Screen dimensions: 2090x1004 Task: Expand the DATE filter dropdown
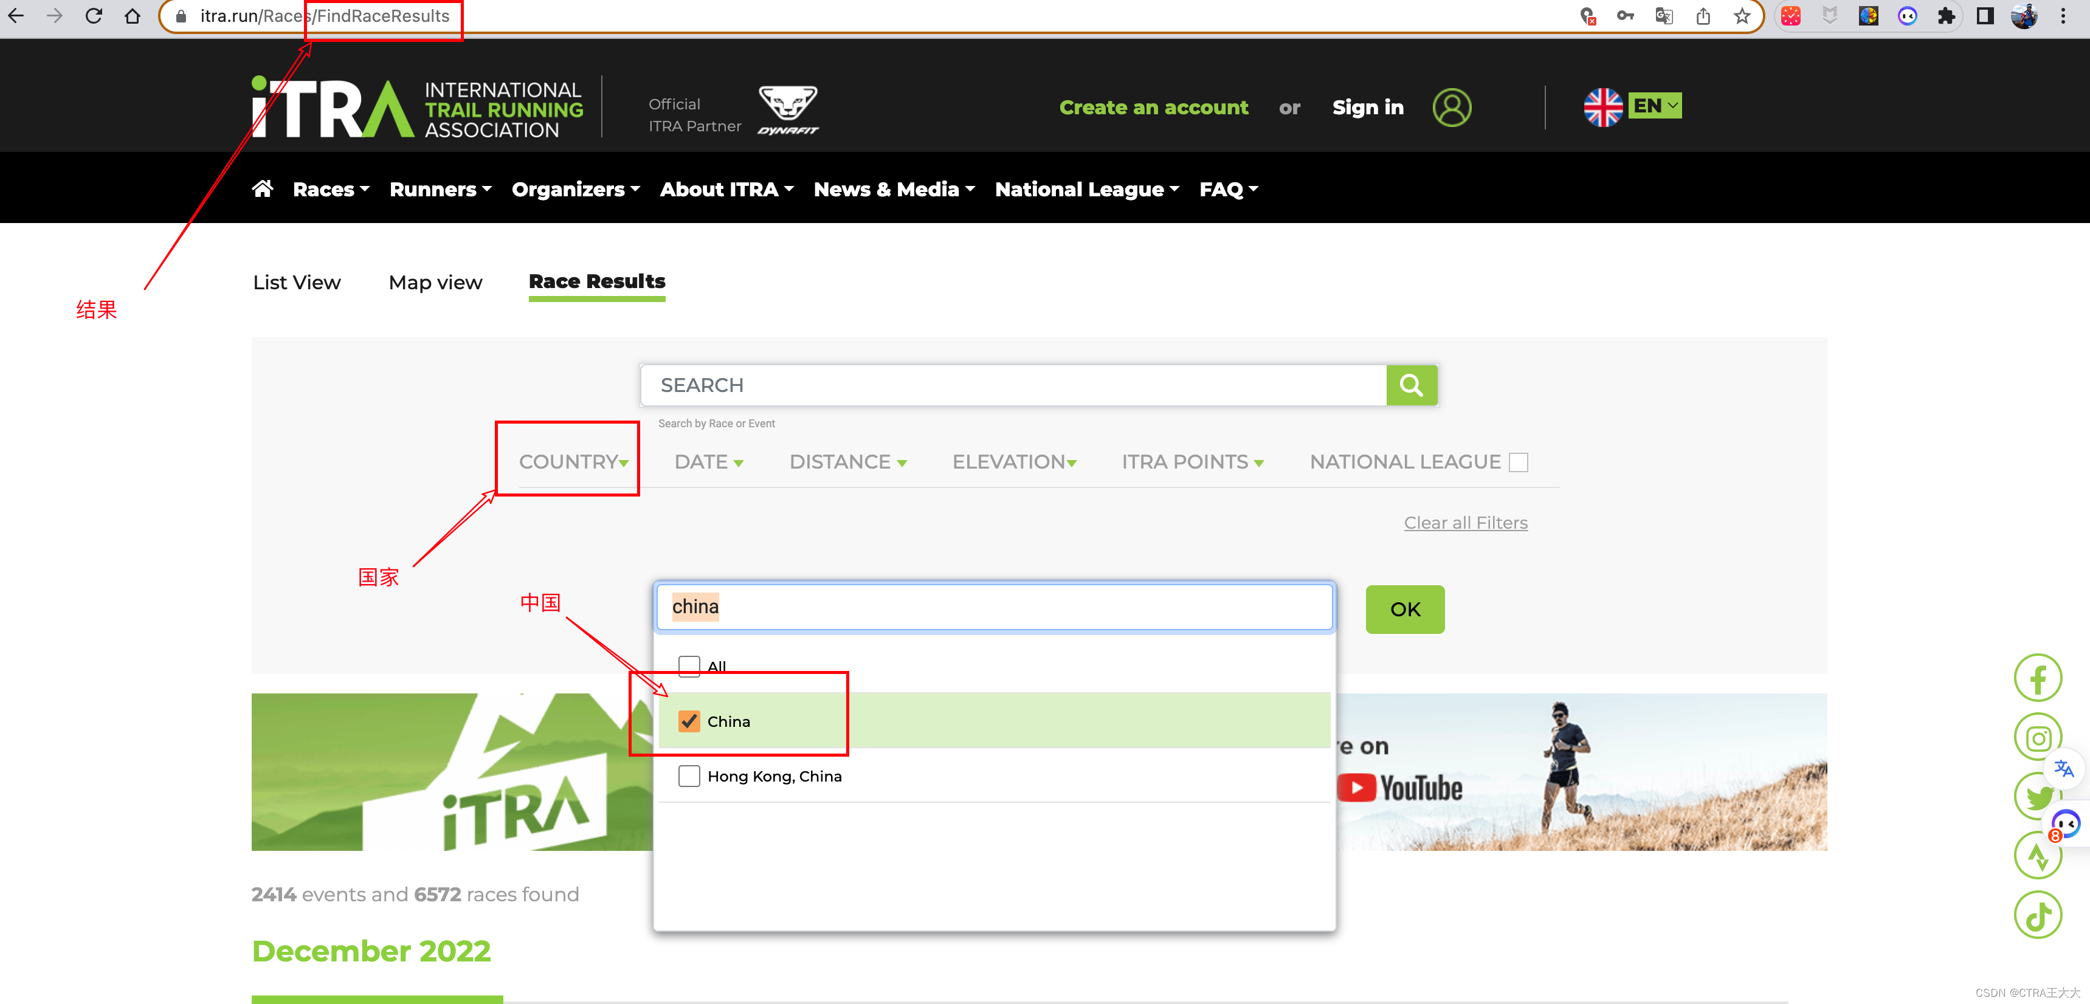click(x=709, y=461)
